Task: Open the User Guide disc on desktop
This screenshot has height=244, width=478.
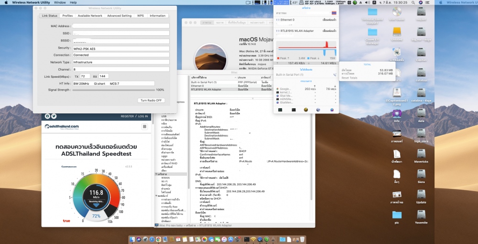Action: pos(397,12)
